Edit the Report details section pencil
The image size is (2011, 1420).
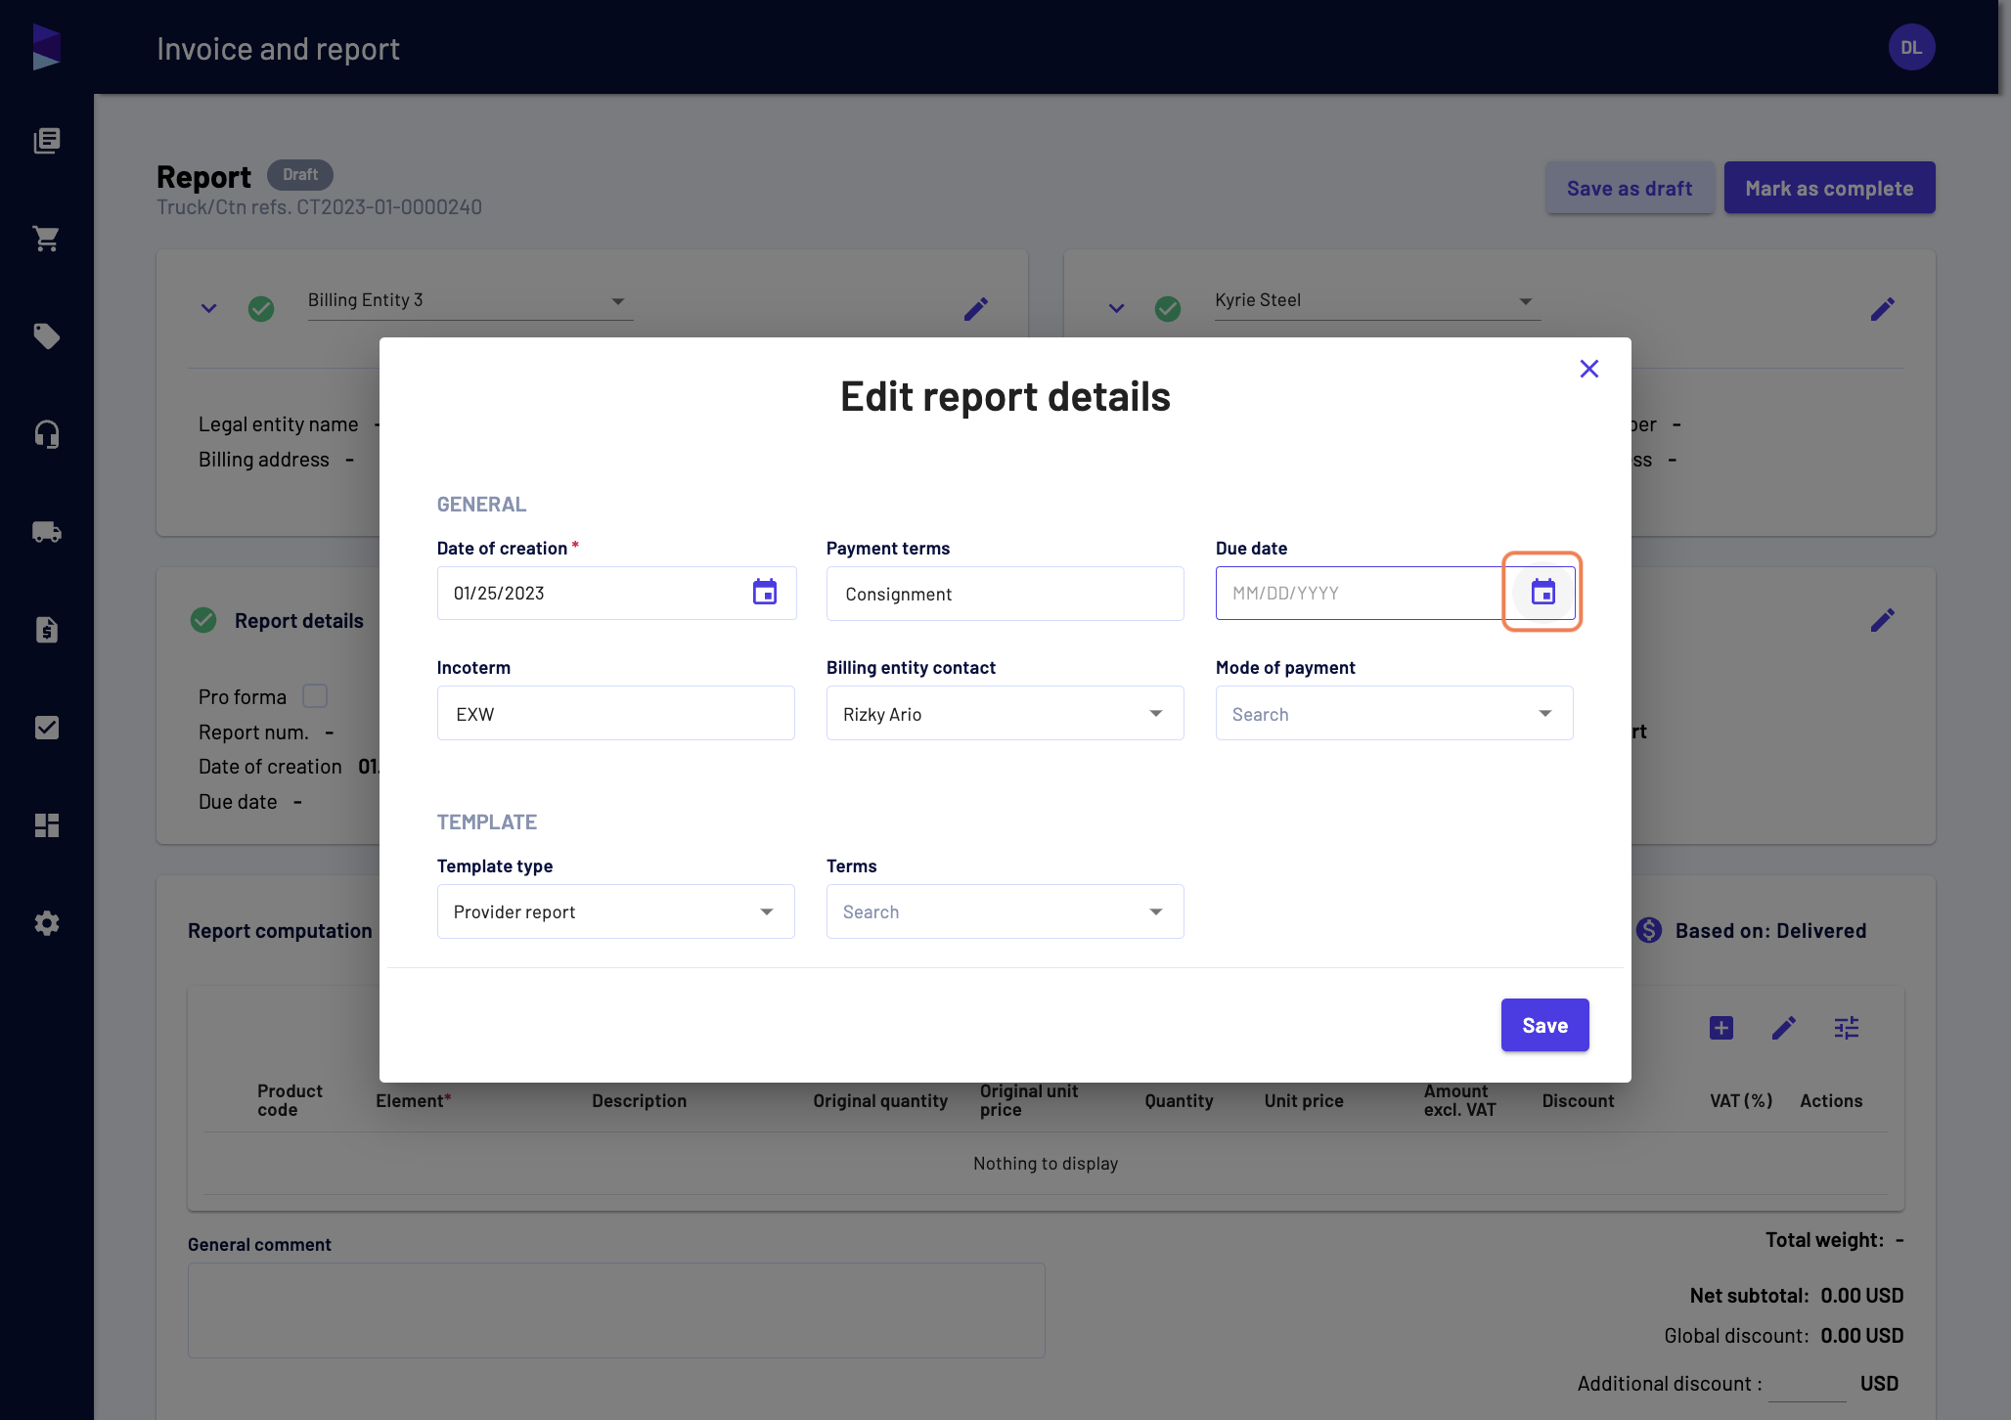pos(1883,620)
